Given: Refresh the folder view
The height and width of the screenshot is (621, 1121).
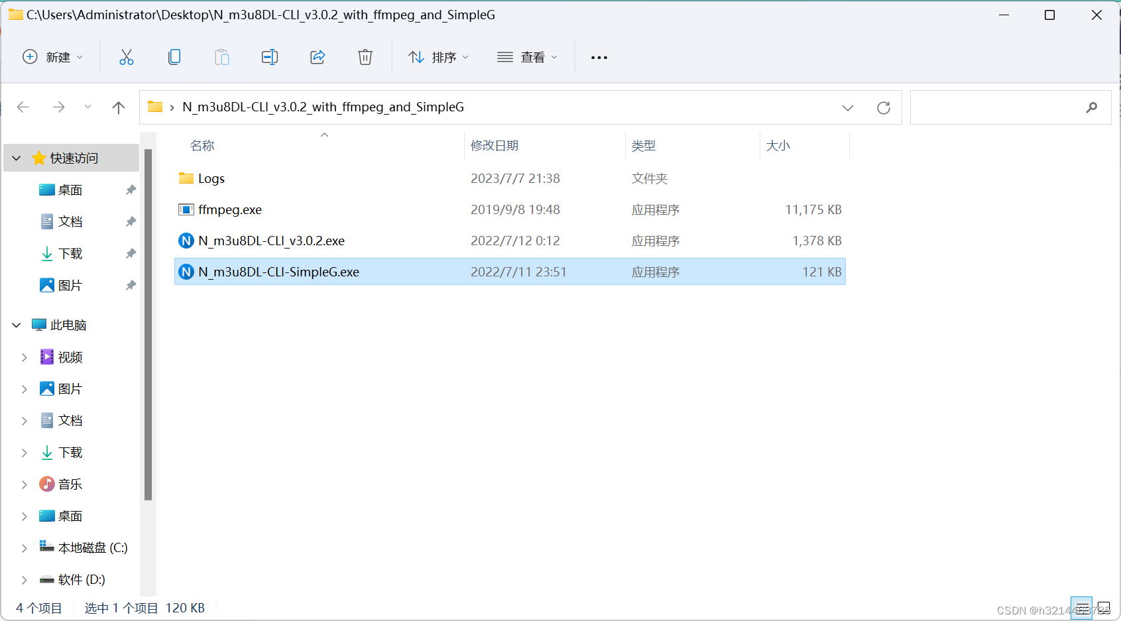Looking at the screenshot, I should pos(884,107).
